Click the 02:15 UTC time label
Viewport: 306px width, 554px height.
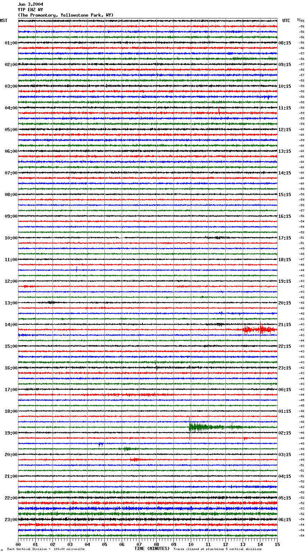(x=285, y=433)
